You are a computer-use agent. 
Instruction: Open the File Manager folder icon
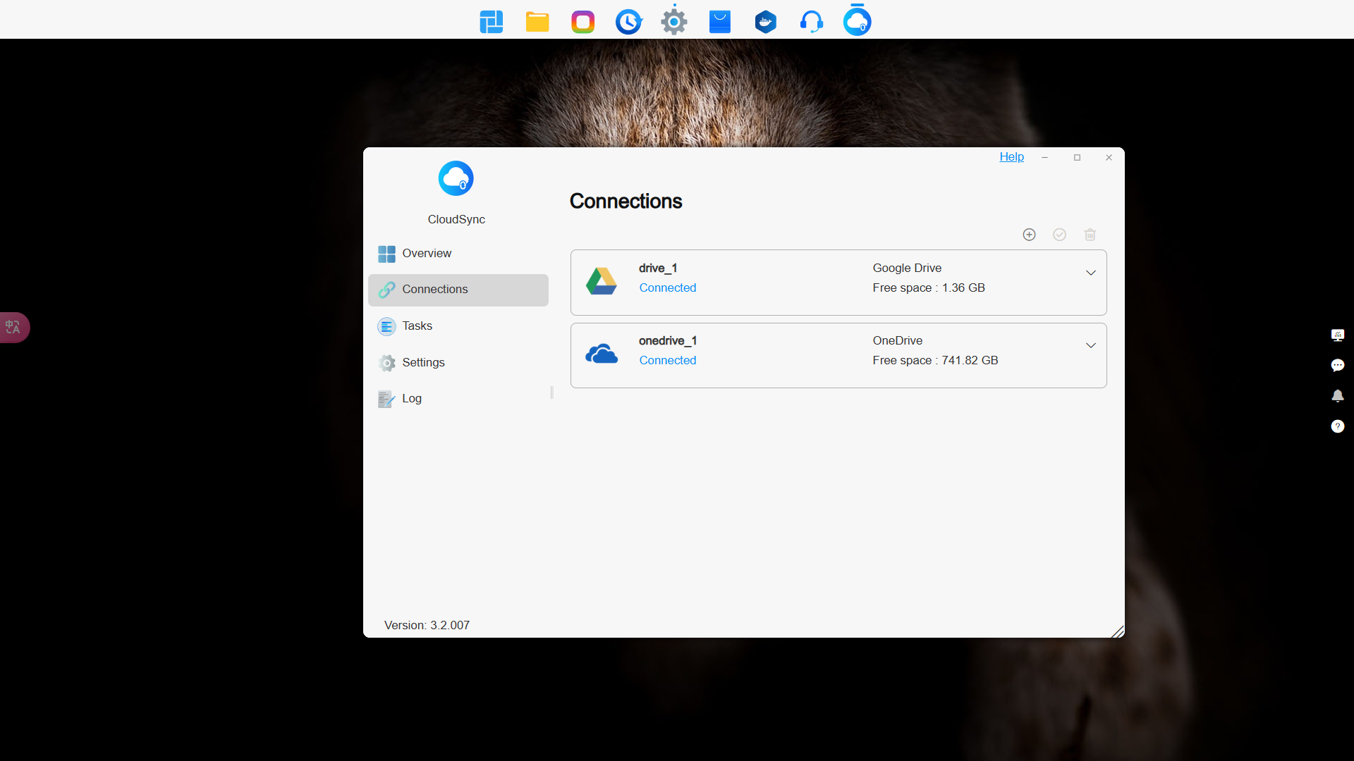537,22
